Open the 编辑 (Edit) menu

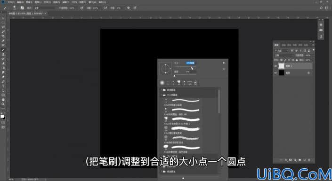point(20,2)
